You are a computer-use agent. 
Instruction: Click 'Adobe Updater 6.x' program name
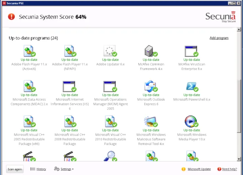(x=110, y=64)
